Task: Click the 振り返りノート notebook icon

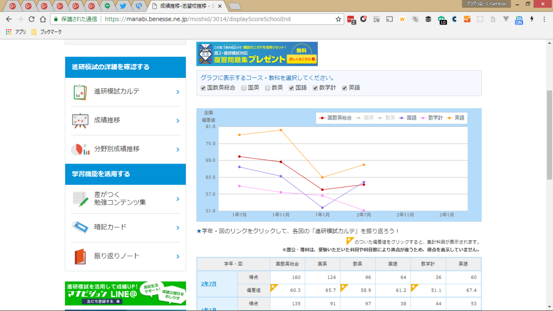Action: coord(80,256)
